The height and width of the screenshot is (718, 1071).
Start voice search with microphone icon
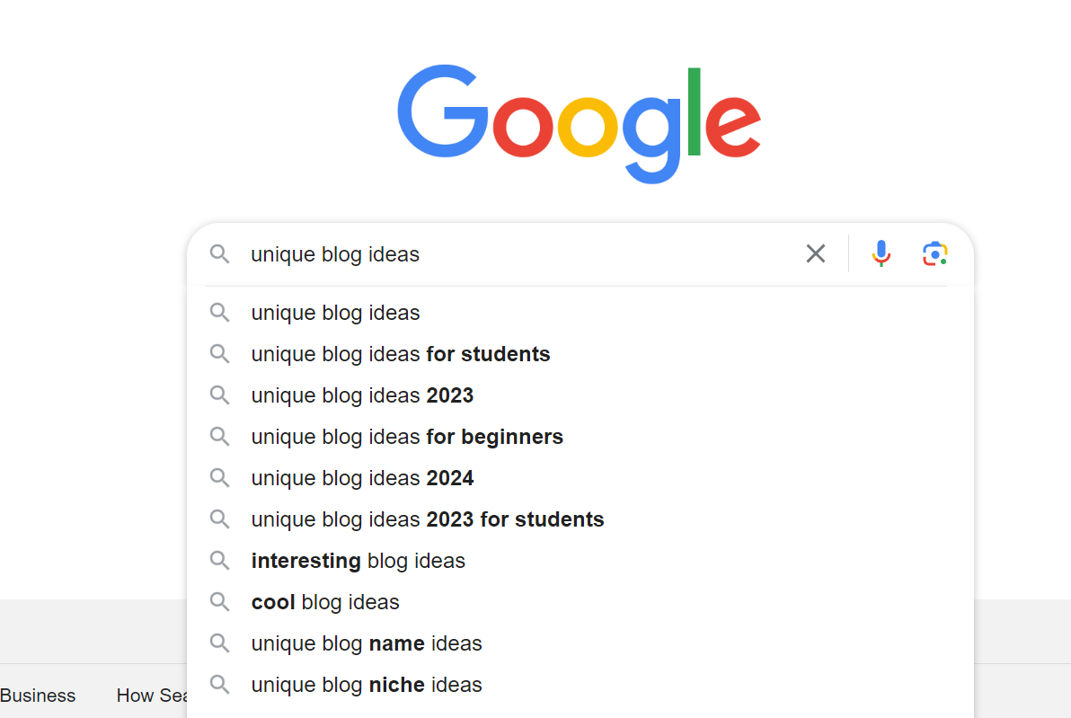[x=881, y=254]
